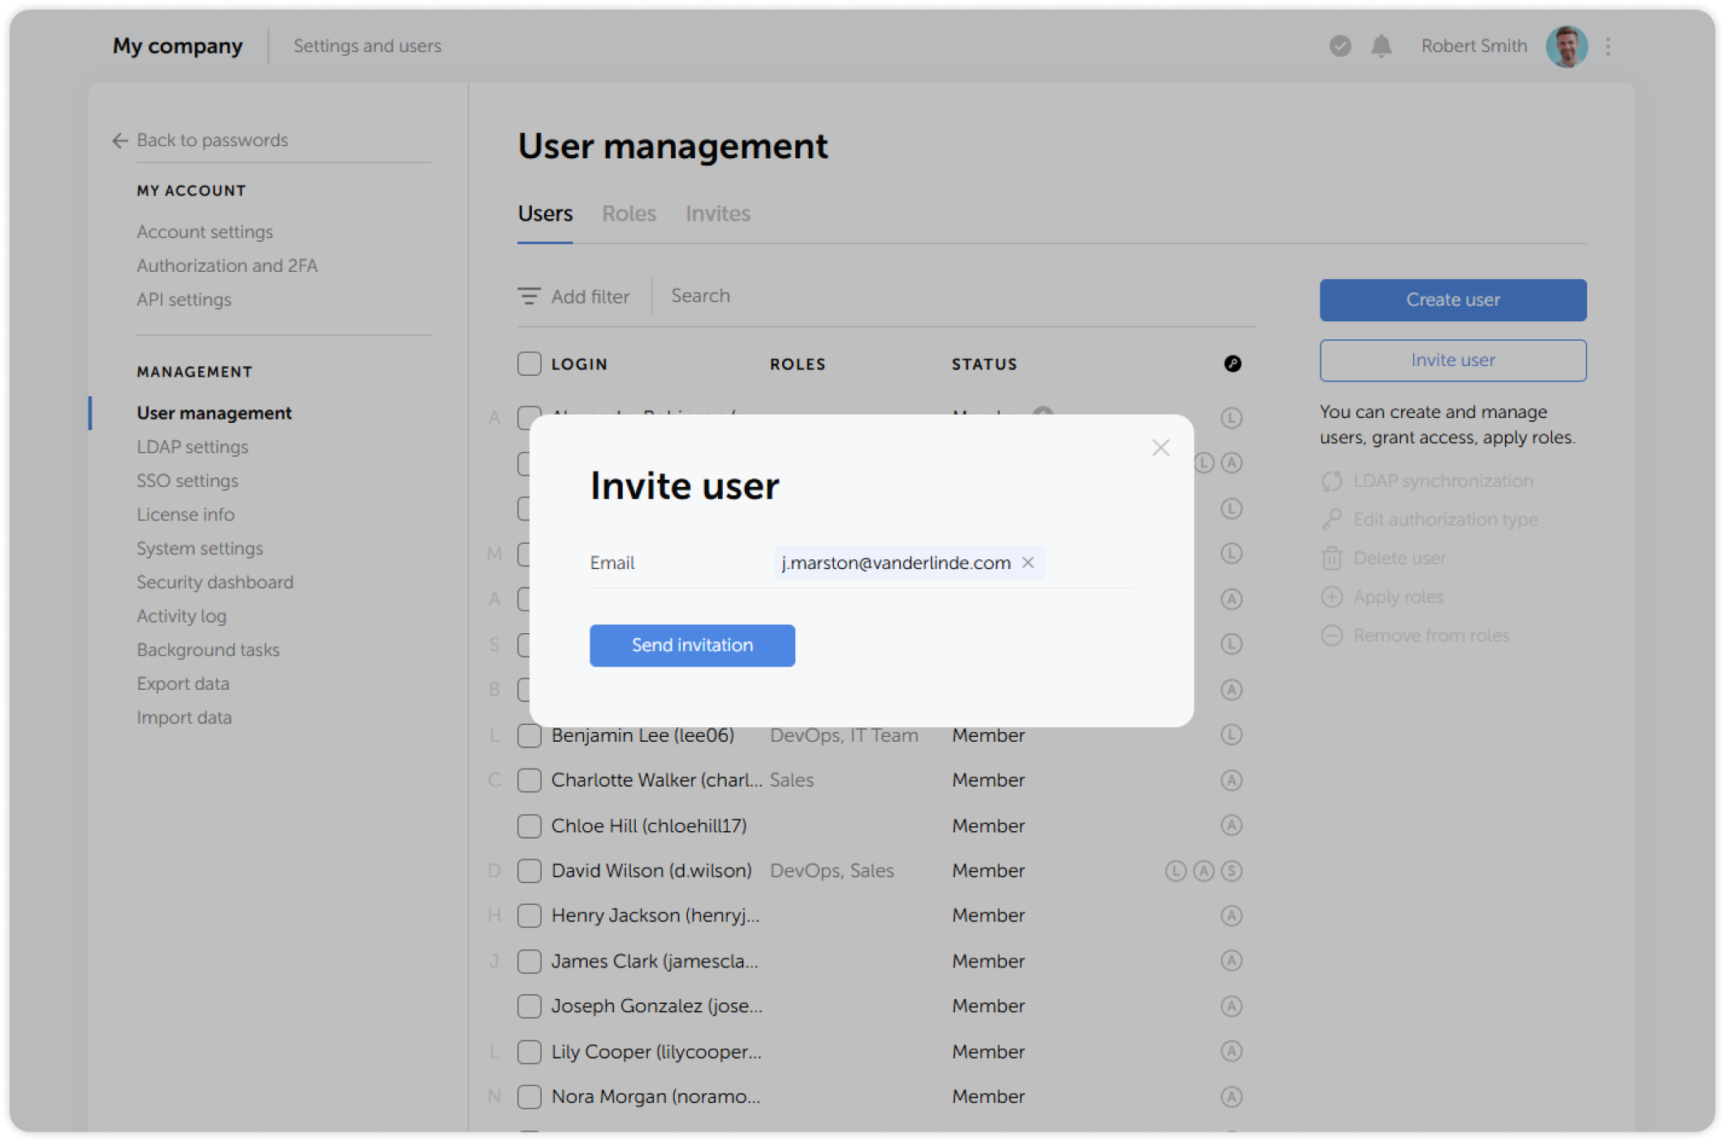
Task: Open the three-dot overflow menu
Action: pos(1607,46)
